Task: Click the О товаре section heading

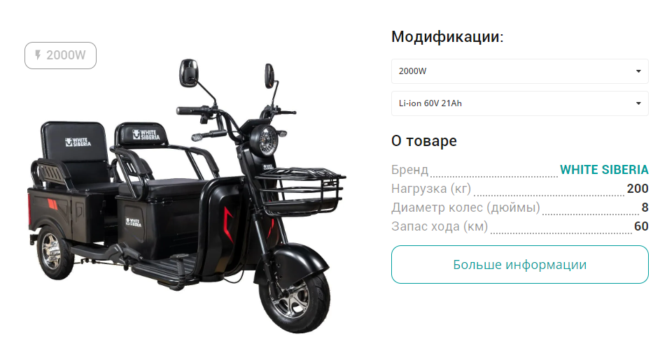Action: [423, 141]
